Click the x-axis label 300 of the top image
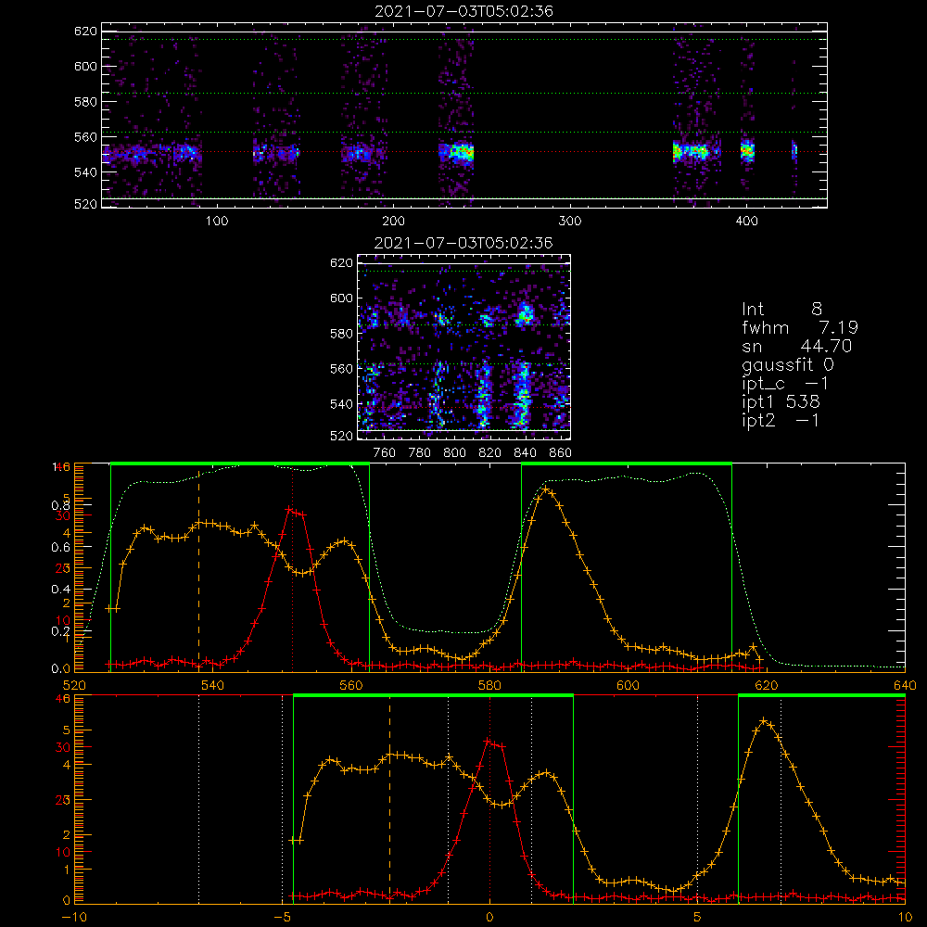The image size is (927, 927). click(x=570, y=222)
